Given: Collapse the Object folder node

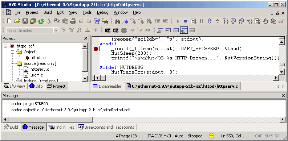Looking at the screenshot, I should 12,52.
